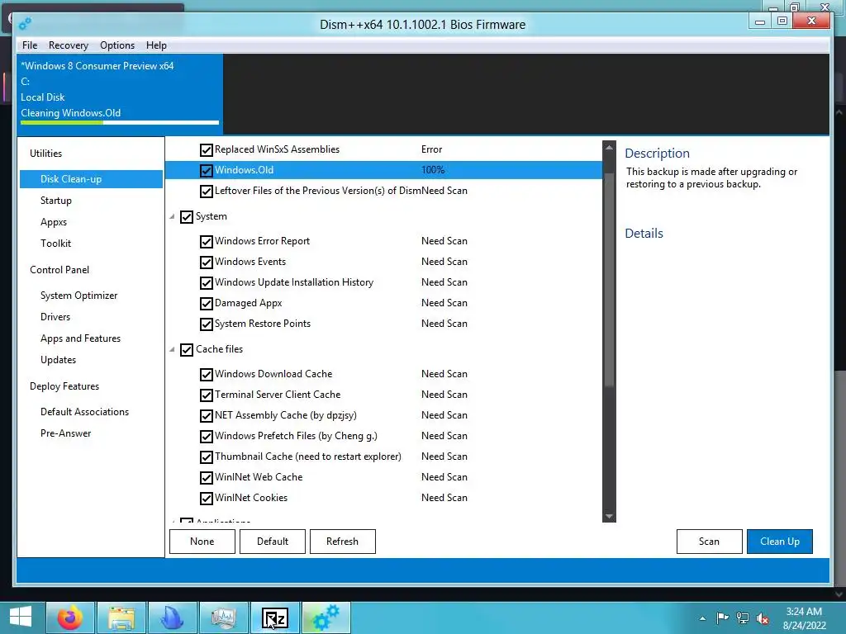Uncheck Windows Error Report
Screen dimensions: 846x634
pos(206,242)
